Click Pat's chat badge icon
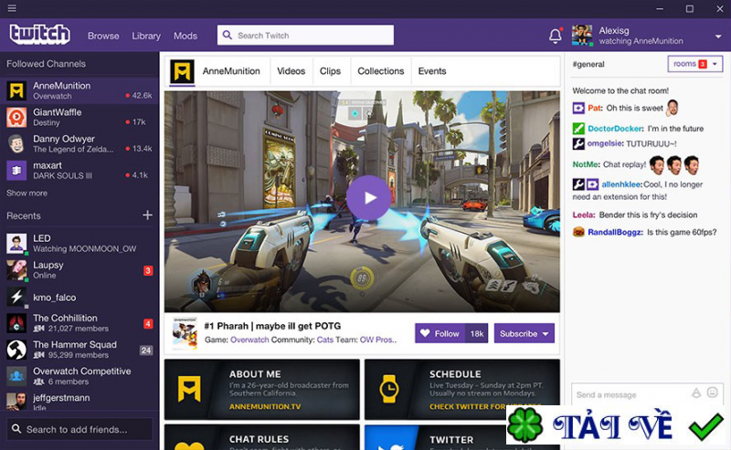731x450 pixels. [578, 108]
